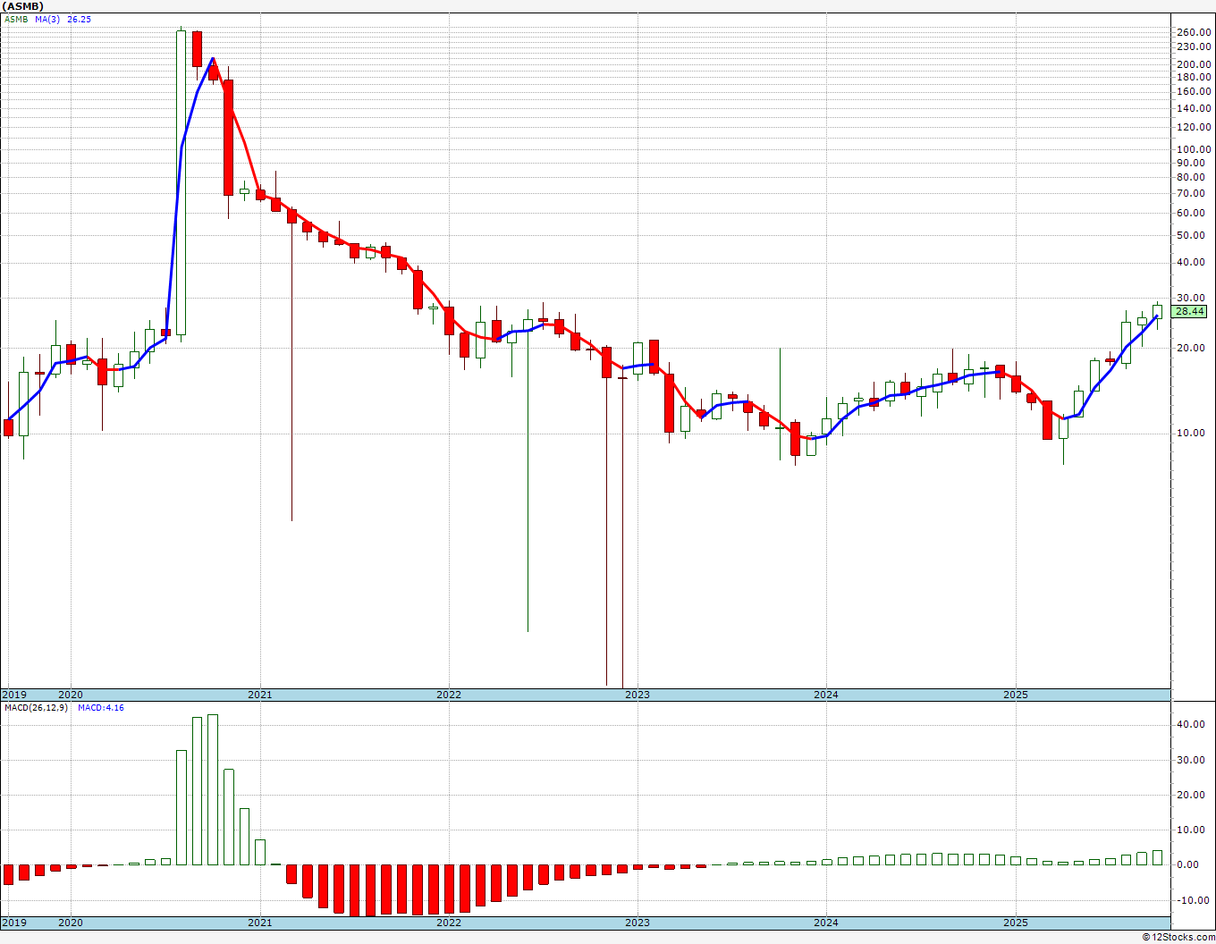The height and width of the screenshot is (944, 1216).
Task: Click the 2023 marker on price timeline
Action: tap(637, 695)
